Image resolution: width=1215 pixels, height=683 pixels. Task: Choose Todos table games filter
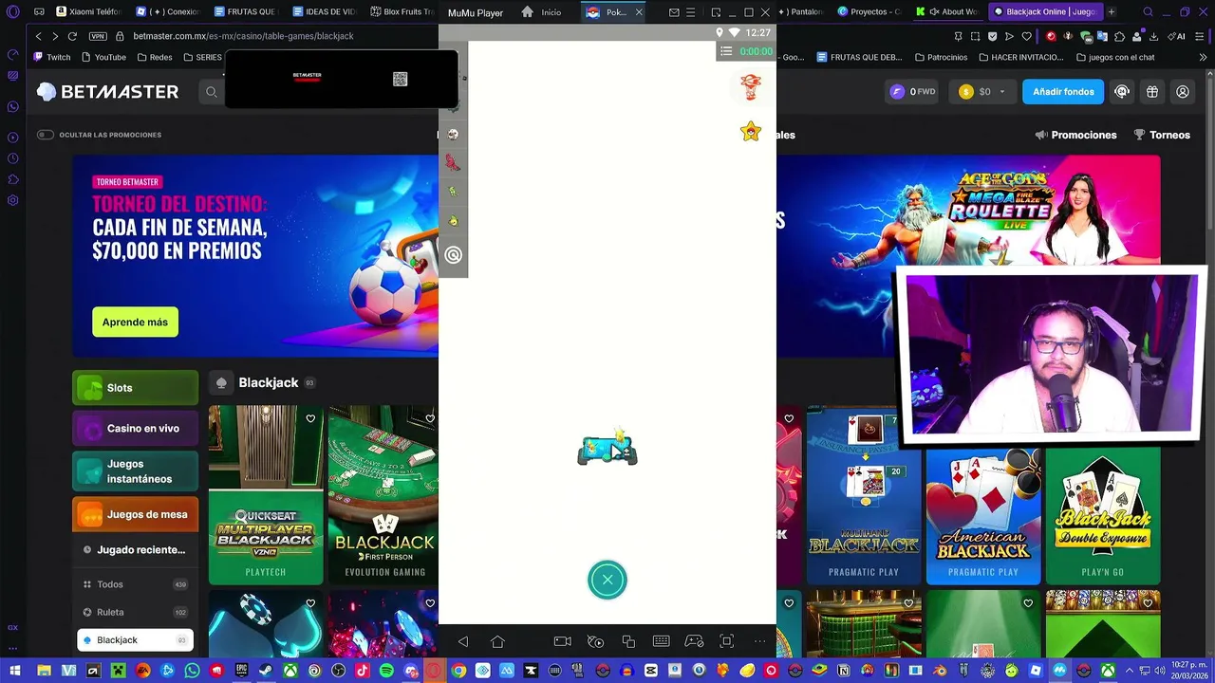pos(135,584)
